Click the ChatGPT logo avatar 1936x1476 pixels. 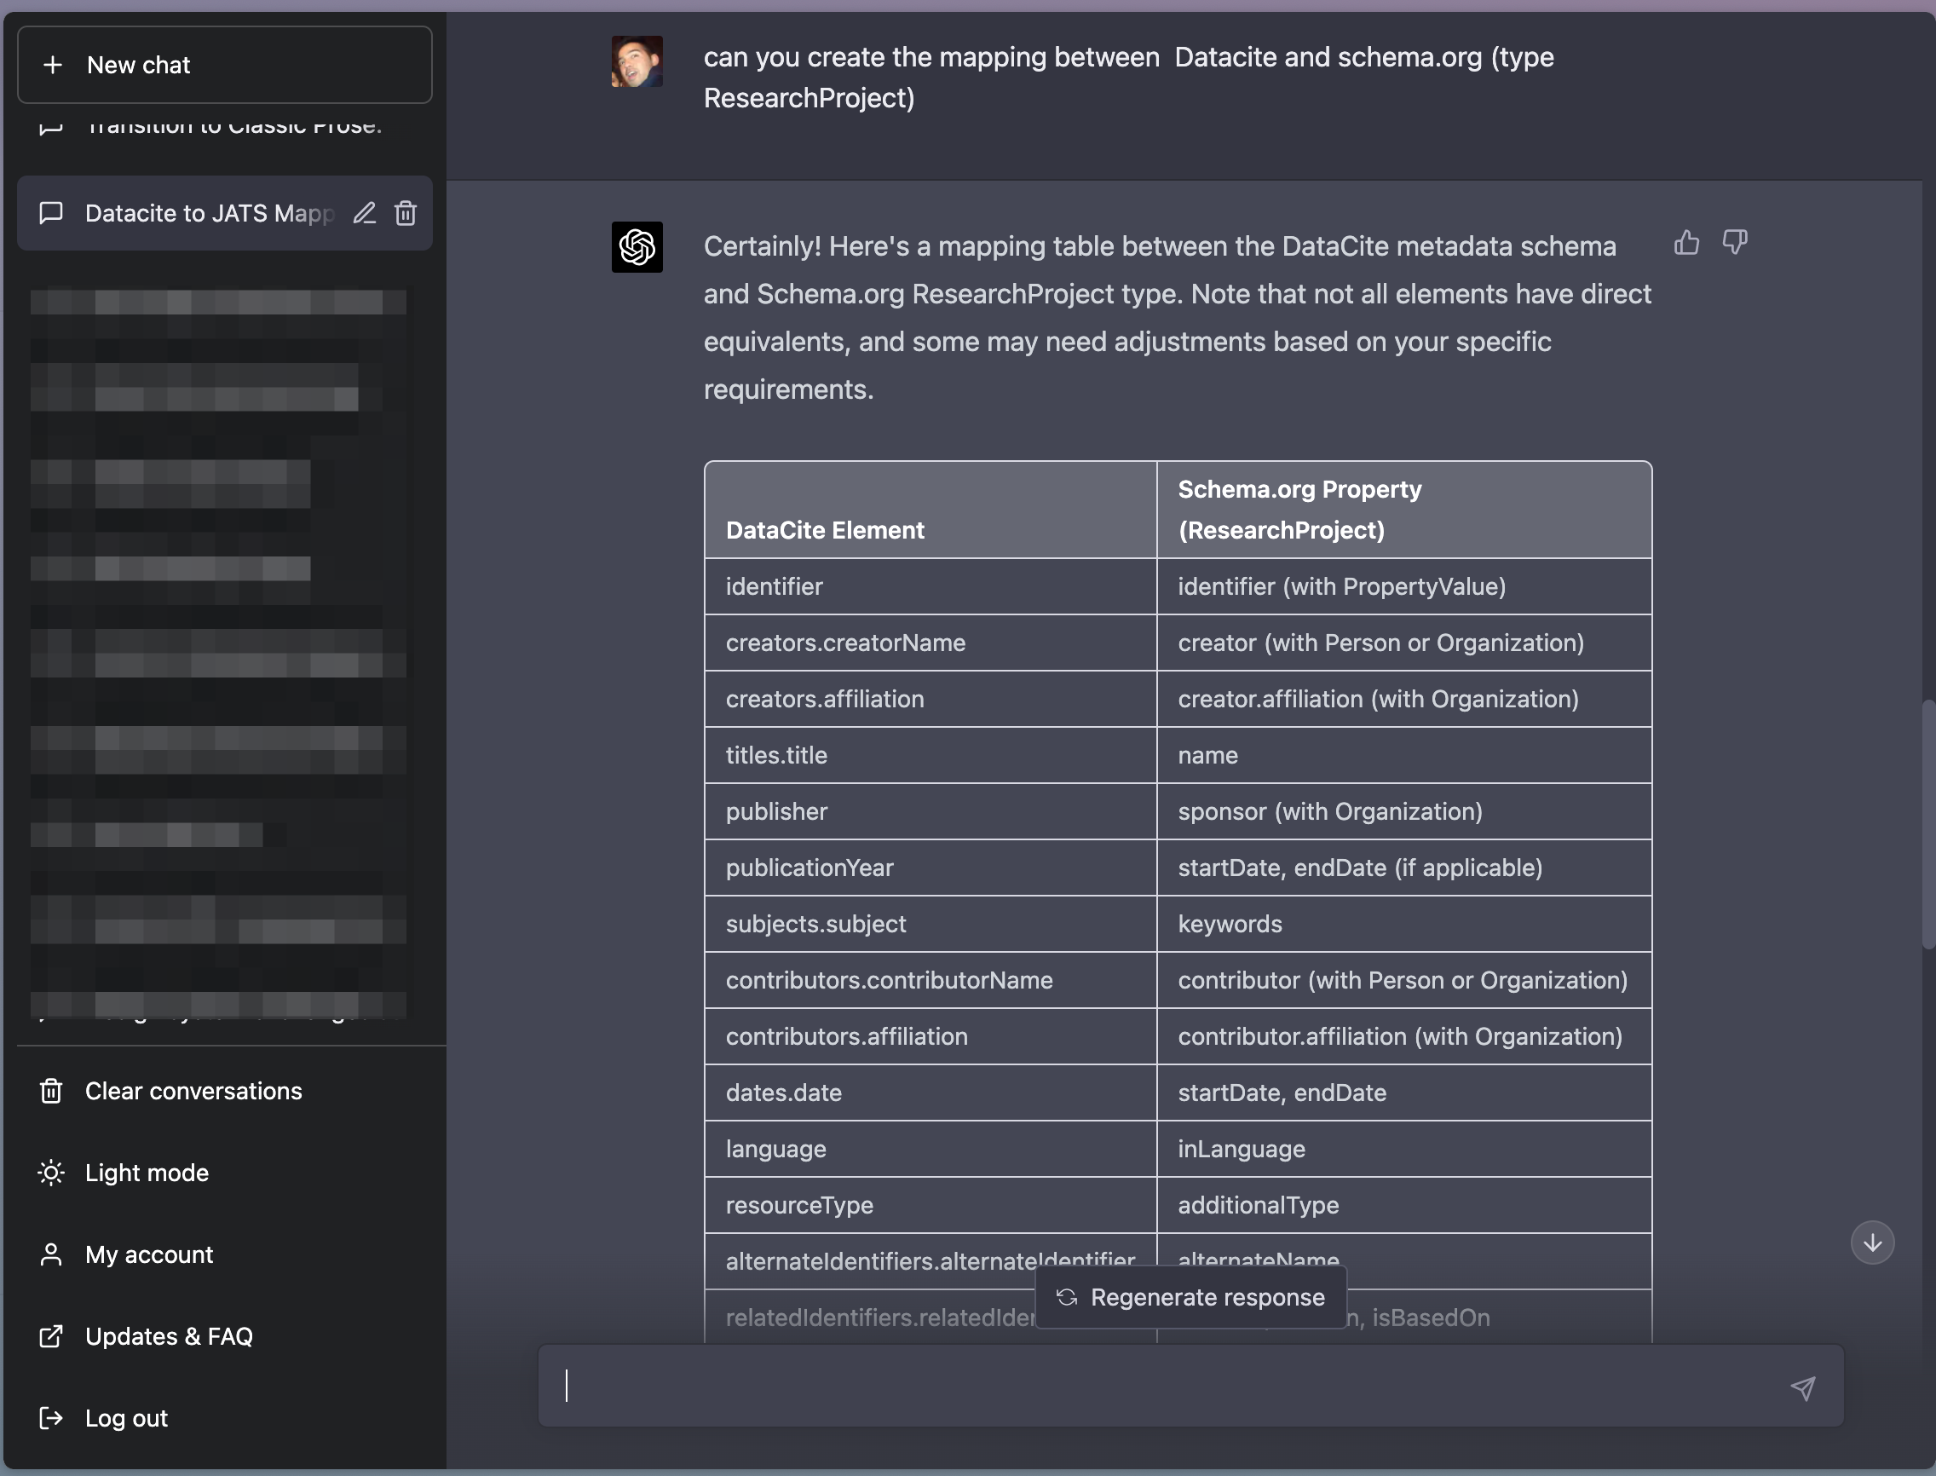click(x=637, y=247)
